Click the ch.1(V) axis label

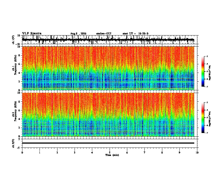coord(13,40)
